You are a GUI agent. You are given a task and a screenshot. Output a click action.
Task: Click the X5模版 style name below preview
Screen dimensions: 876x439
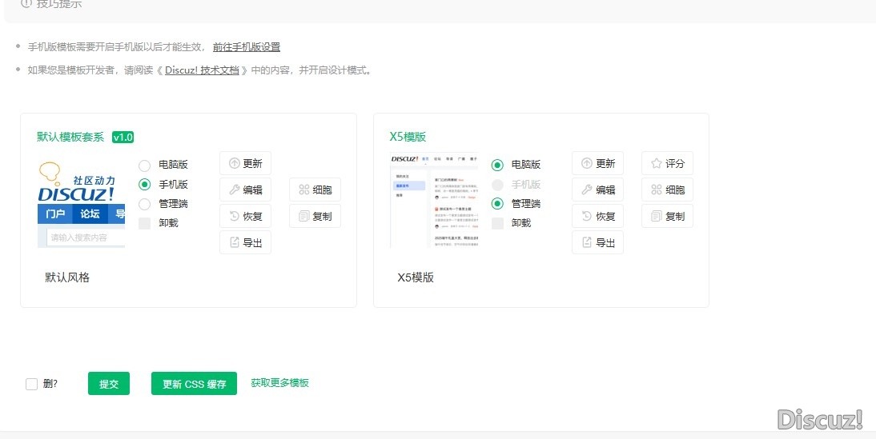(416, 277)
